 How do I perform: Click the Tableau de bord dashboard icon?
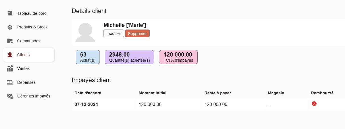pos(10,13)
